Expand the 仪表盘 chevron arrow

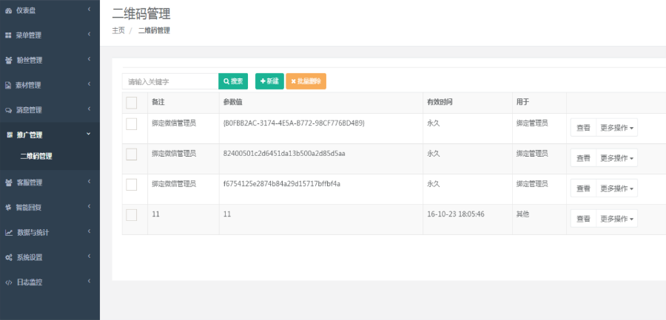(x=89, y=9)
